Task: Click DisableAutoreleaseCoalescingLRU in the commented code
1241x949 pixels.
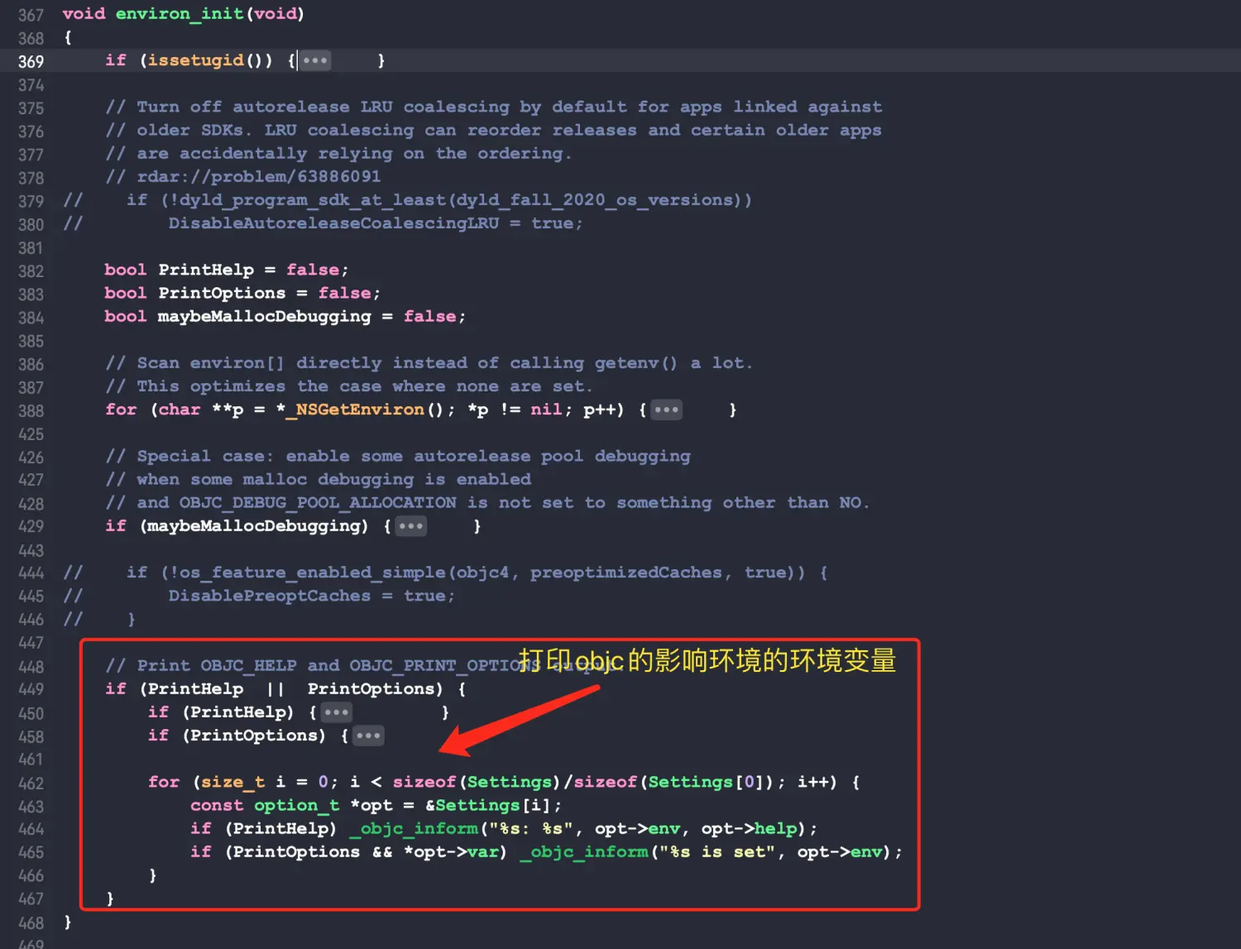Action: [333, 223]
